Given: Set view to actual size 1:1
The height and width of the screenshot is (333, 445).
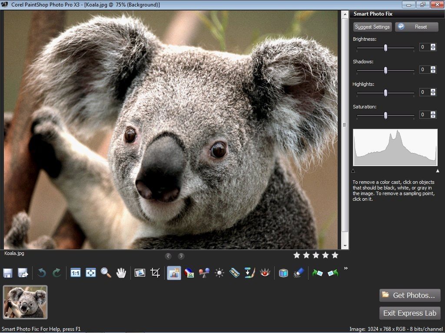Looking at the screenshot, I should (x=75, y=273).
